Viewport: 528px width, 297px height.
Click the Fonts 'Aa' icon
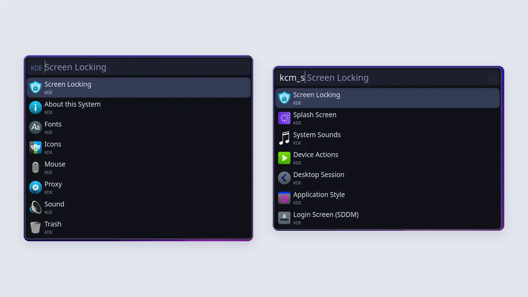[35, 127]
